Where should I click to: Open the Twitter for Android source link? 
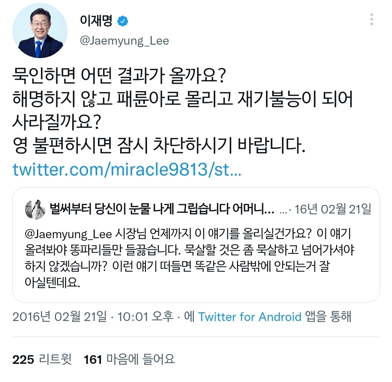point(250,317)
